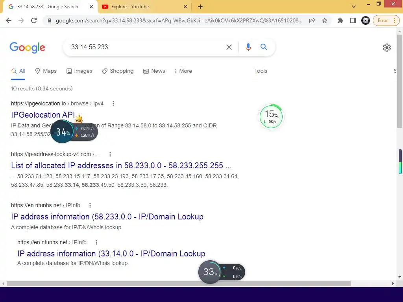403x302 pixels.
Task: Close the Google Search tab
Action: click(x=91, y=7)
